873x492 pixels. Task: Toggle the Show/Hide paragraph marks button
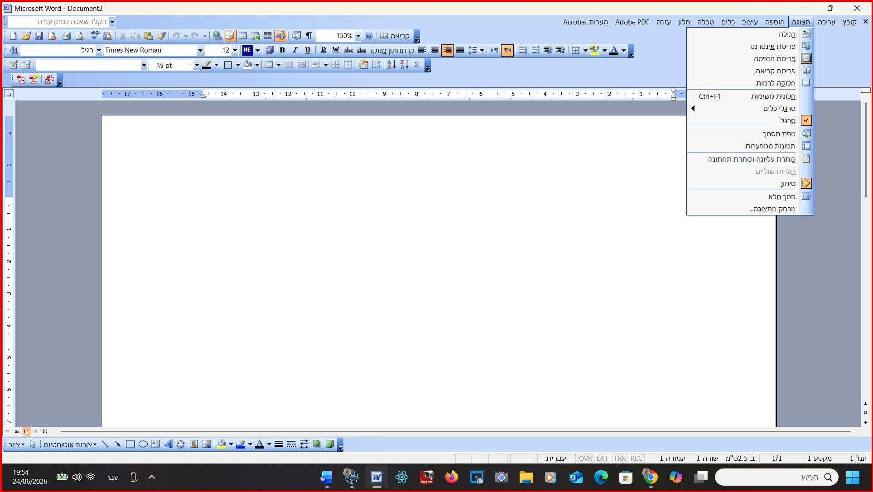(x=309, y=36)
